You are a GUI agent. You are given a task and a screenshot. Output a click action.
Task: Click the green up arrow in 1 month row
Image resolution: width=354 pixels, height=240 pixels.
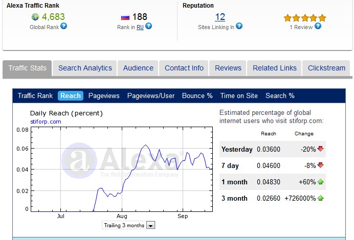(320, 182)
